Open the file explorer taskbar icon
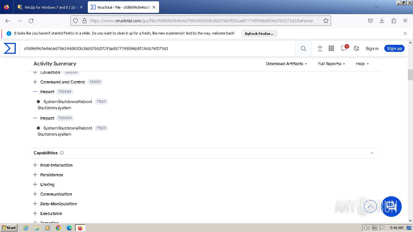This screenshot has width=413, height=232. 36,228
